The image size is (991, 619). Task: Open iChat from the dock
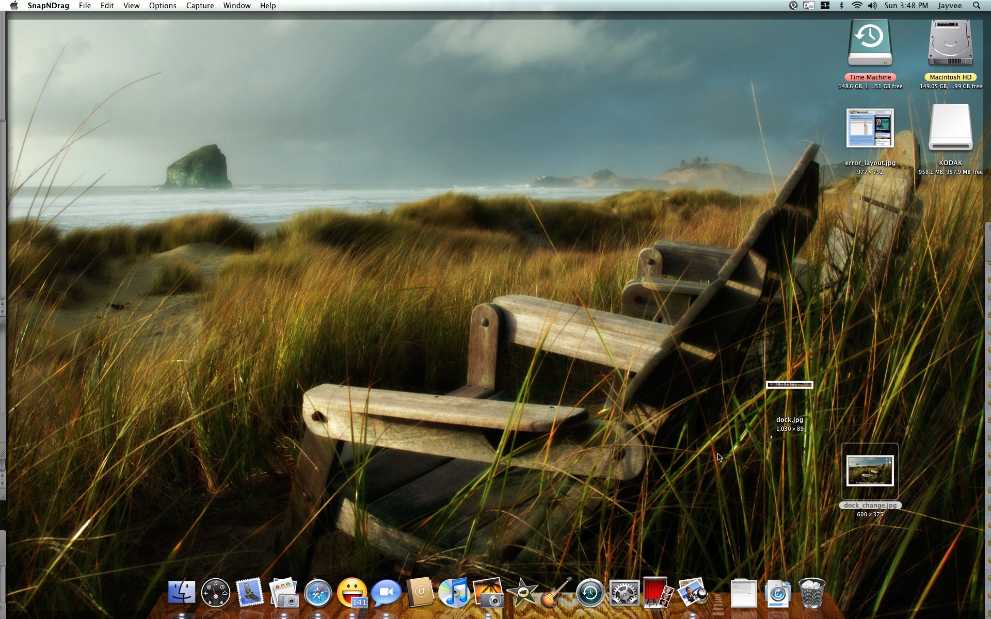click(386, 593)
